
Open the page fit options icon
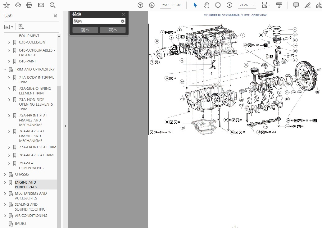pos(265,5)
